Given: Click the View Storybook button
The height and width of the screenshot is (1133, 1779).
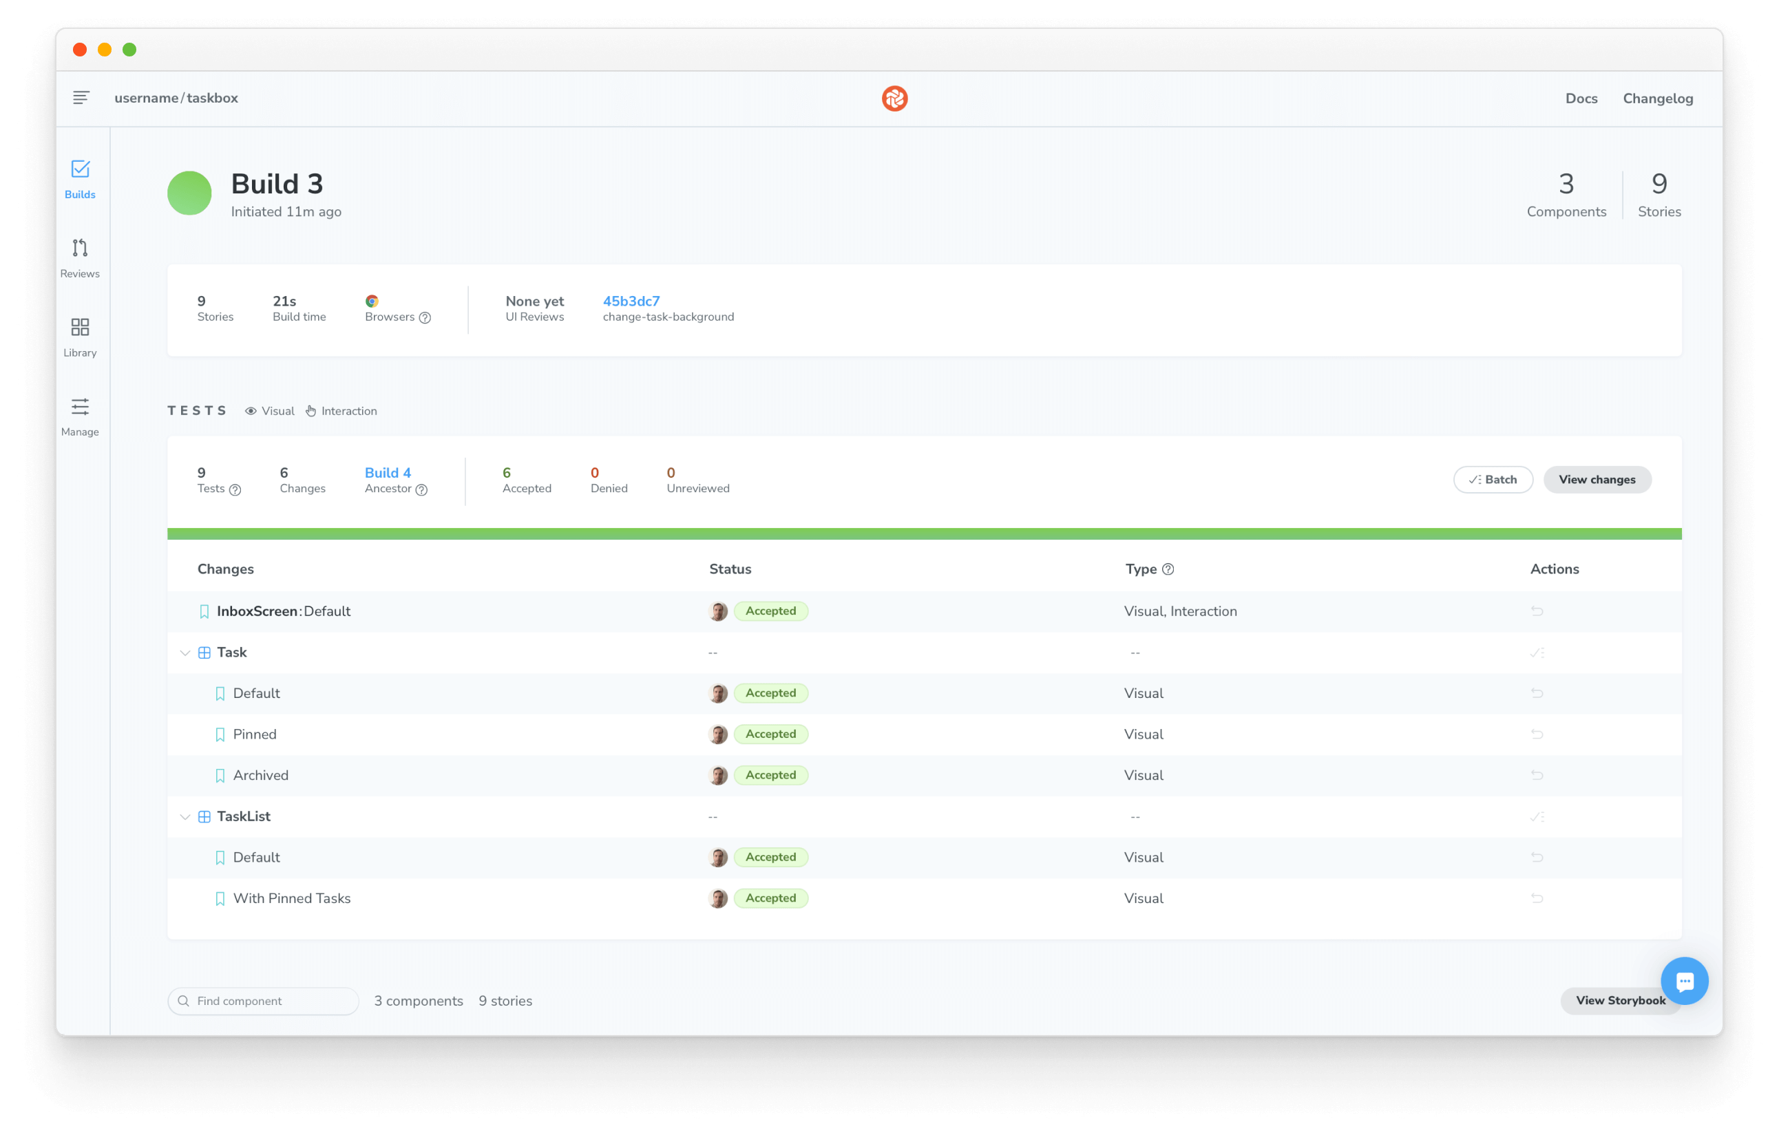Looking at the screenshot, I should [1621, 999].
